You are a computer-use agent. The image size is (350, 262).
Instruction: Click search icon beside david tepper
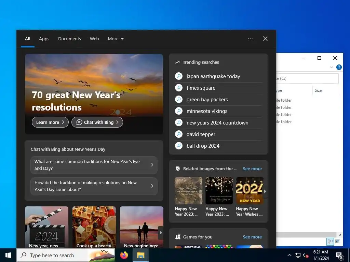coord(179,134)
